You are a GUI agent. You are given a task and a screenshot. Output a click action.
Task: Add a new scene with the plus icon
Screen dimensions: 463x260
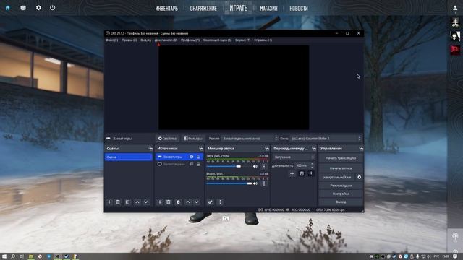click(x=109, y=202)
